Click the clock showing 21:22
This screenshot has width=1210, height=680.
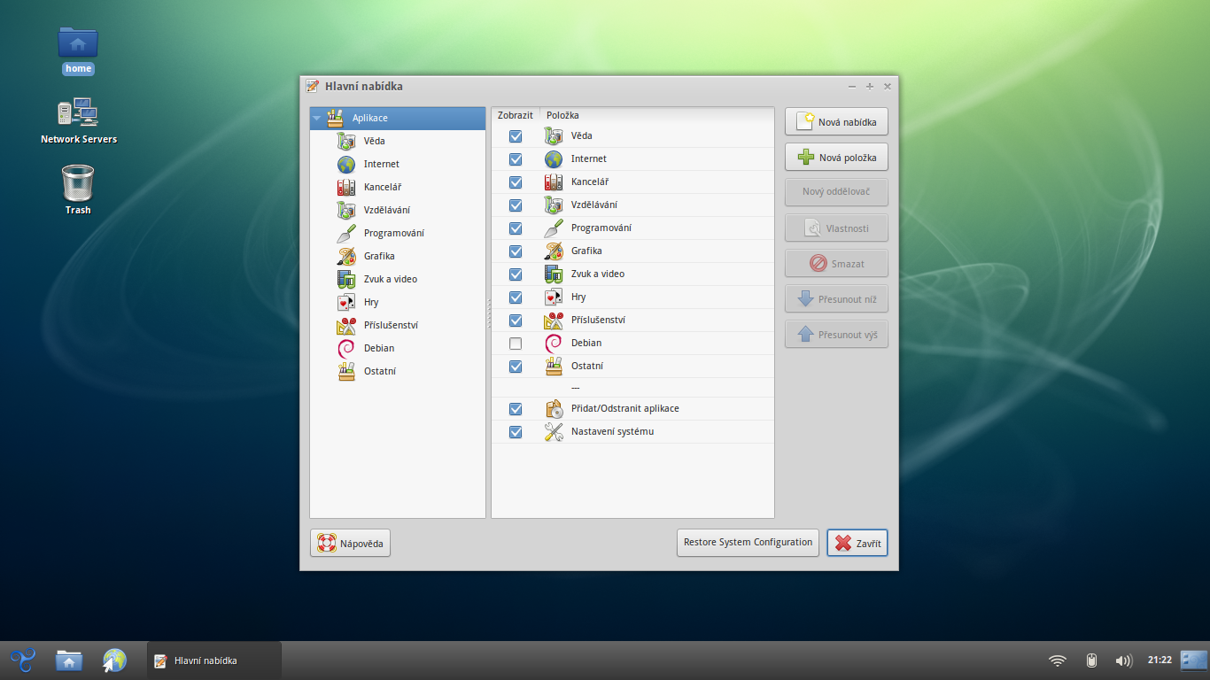(x=1160, y=661)
